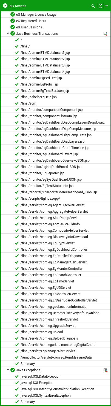Viewport: 111px width, 406px height.
Task: Click Summary under Java Business Transactions
Action: click(x=28, y=364)
